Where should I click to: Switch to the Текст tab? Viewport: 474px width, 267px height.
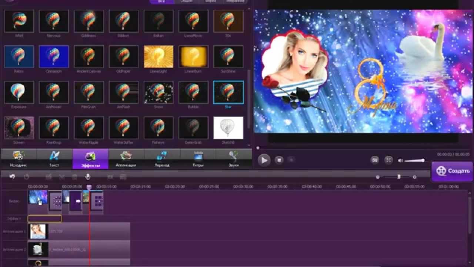tap(54, 159)
